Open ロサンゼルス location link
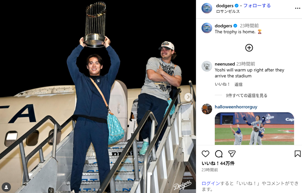Image resolution: width=302 pixels, height=193 pixels. tap(228, 11)
